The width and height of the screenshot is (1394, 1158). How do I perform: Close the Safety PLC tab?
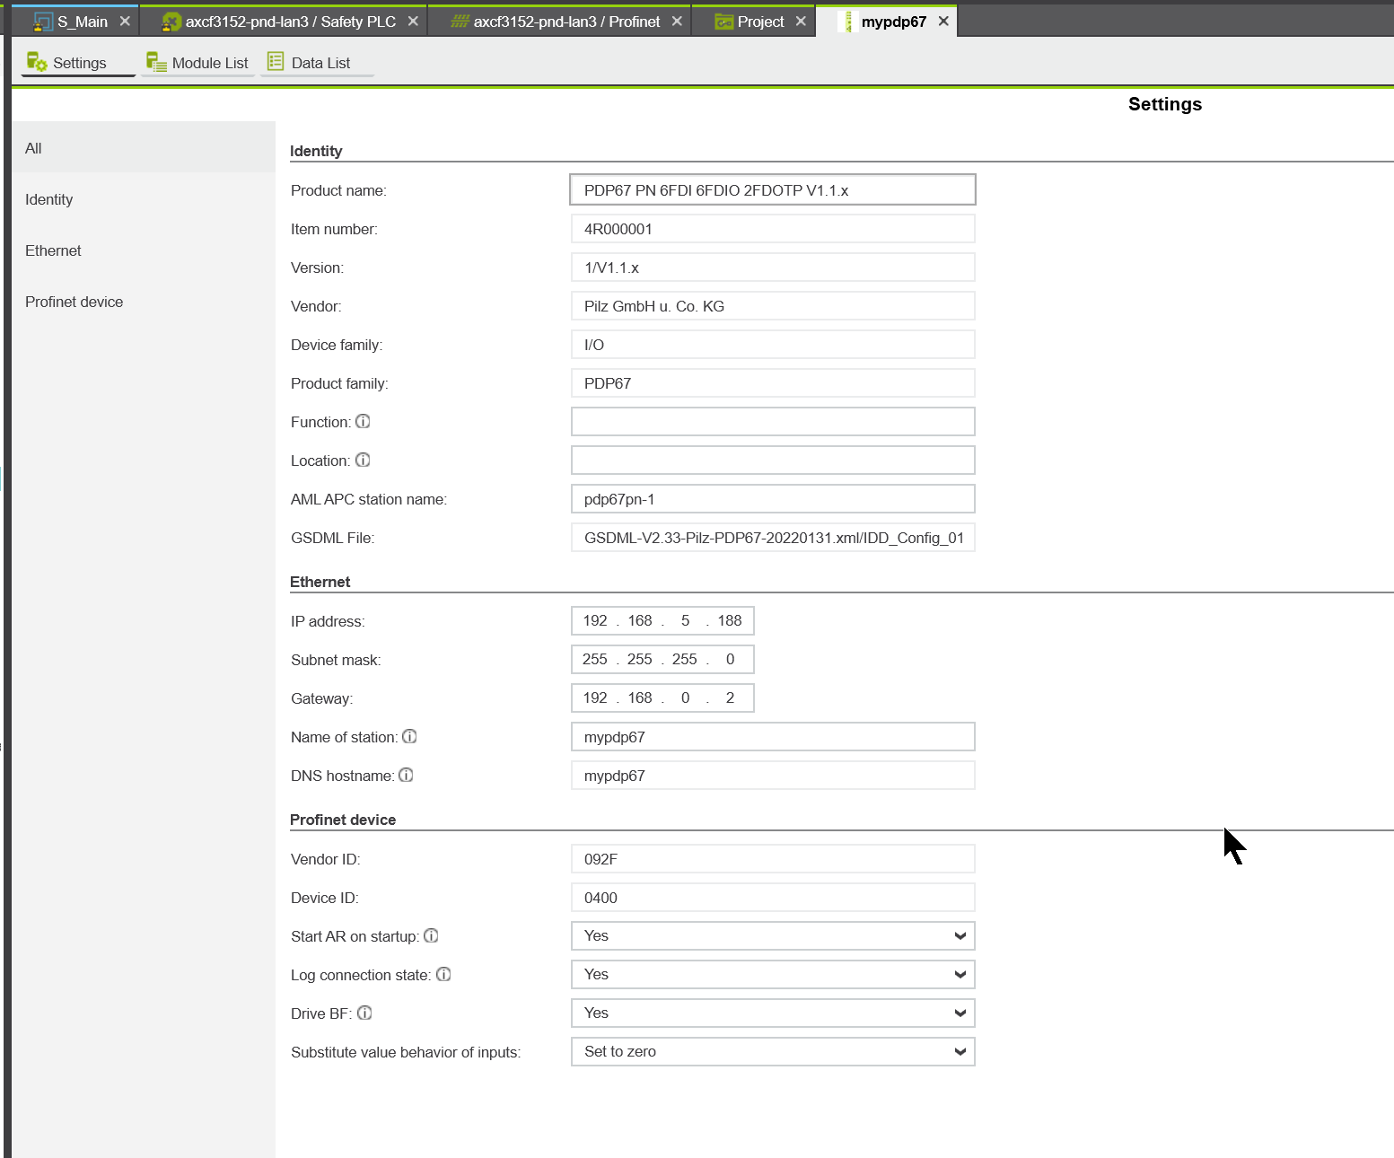(x=413, y=21)
